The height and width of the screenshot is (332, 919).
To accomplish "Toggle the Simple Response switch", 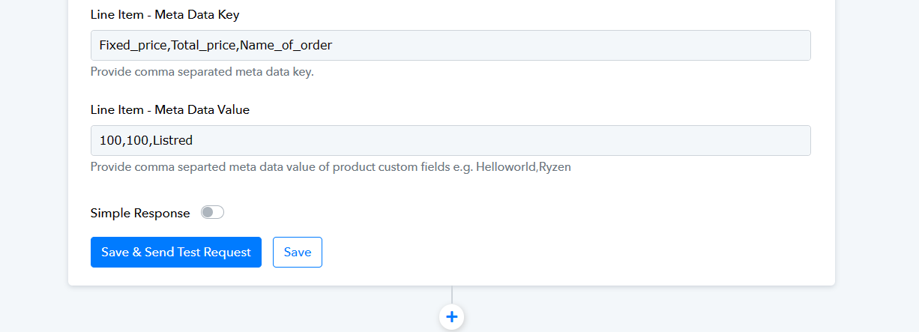I will 213,213.
